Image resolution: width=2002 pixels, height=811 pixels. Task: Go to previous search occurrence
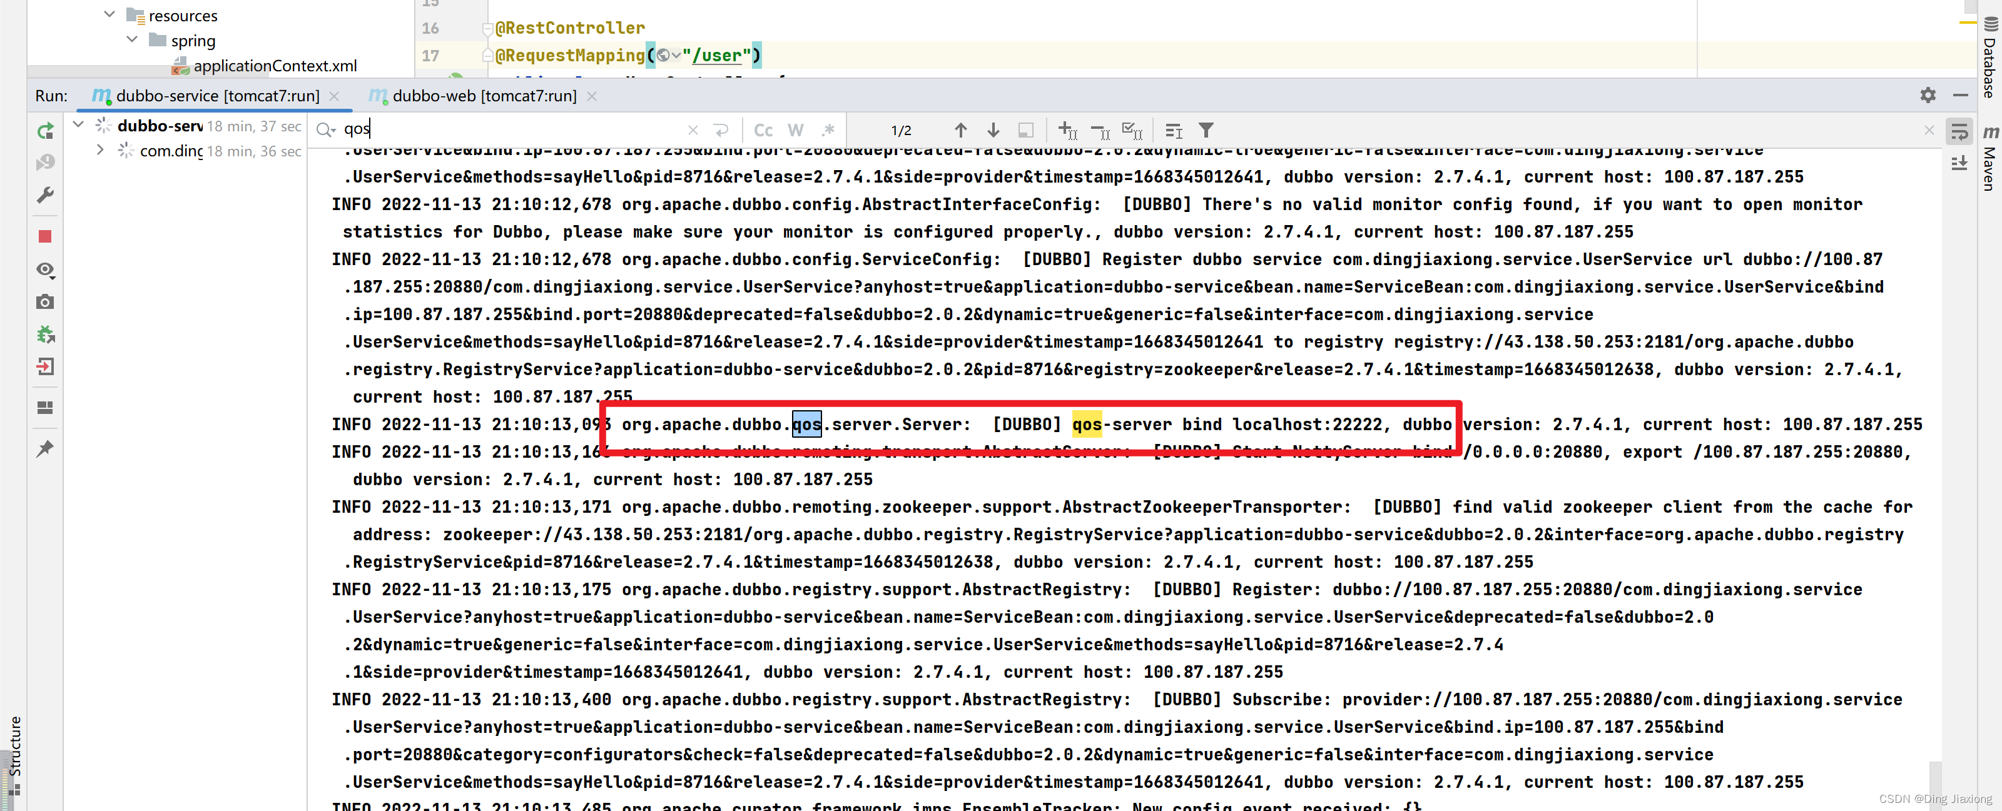960,131
